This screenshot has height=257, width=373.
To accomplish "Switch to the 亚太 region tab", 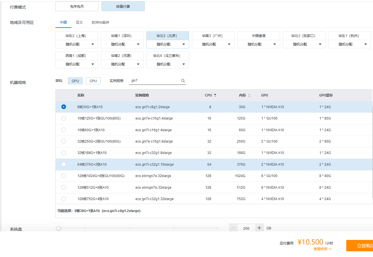I will pyautogui.click(x=79, y=22).
